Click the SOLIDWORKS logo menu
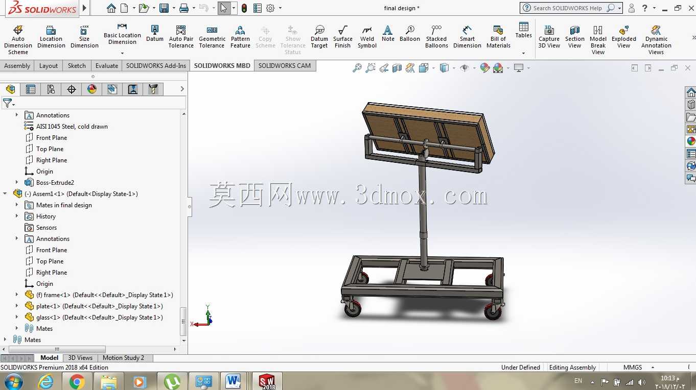 tap(41, 9)
